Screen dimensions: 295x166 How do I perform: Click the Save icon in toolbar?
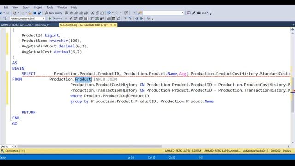(x=35, y=13)
